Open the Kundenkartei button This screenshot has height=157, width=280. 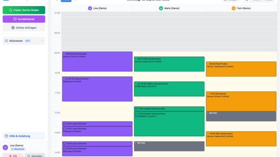(24, 19)
